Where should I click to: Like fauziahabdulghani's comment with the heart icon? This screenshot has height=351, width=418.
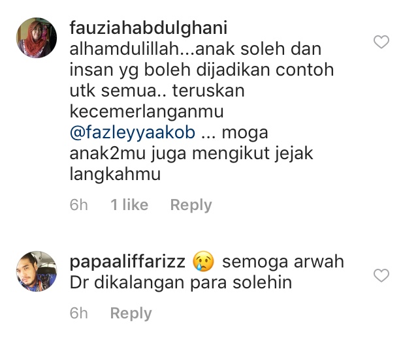pos(381,42)
